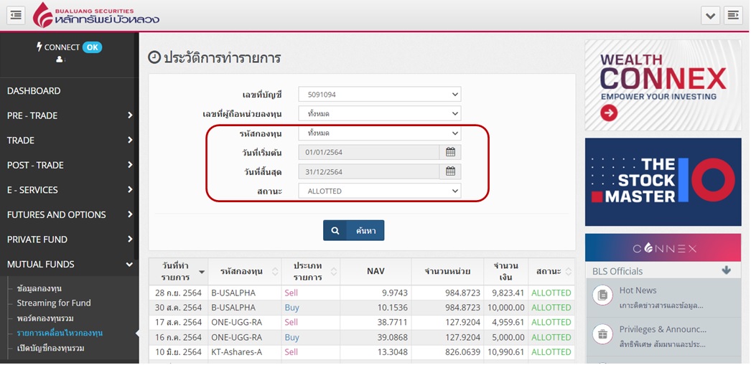Open the start date calendar picker
Screen dimensions: 751x365
[x=450, y=152]
